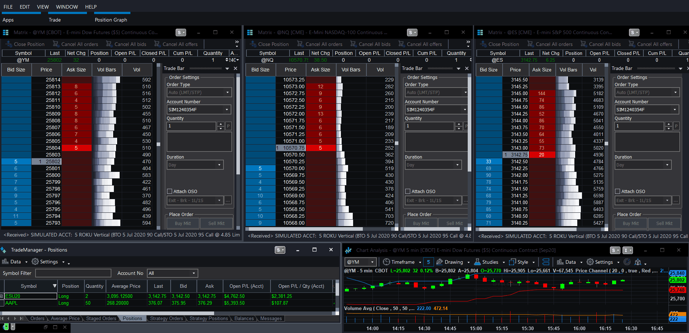Open the Duration dropdown in @NQ Trade Bar
The image size is (689, 333).
point(457,165)
